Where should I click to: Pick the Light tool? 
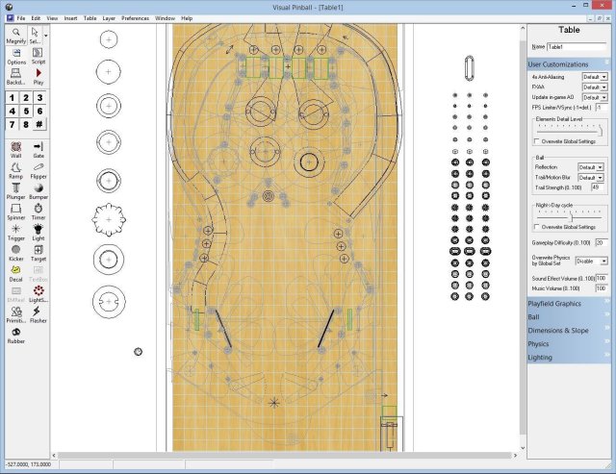(38, 233)
